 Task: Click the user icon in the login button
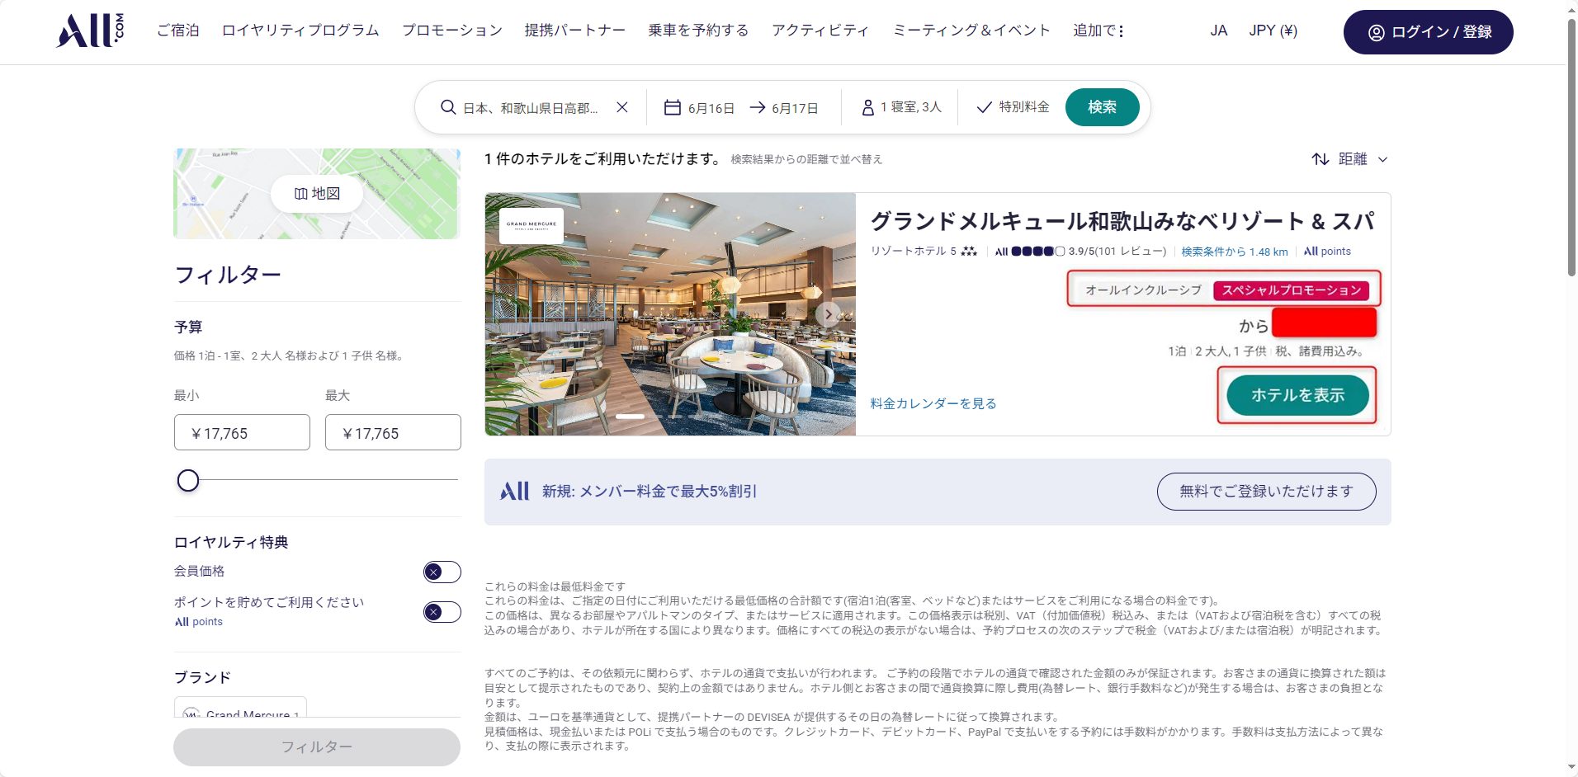point(1376,32)
